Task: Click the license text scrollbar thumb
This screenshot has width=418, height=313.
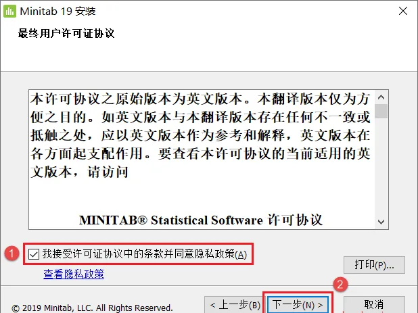Action: tap(381, 111)
